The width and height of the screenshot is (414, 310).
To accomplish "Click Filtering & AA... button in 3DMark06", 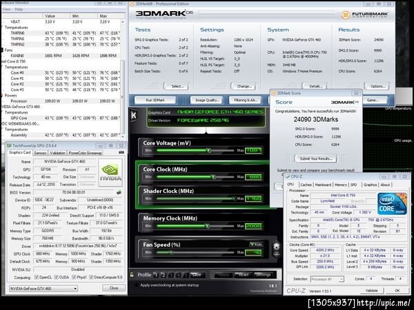I will point(246,100).
